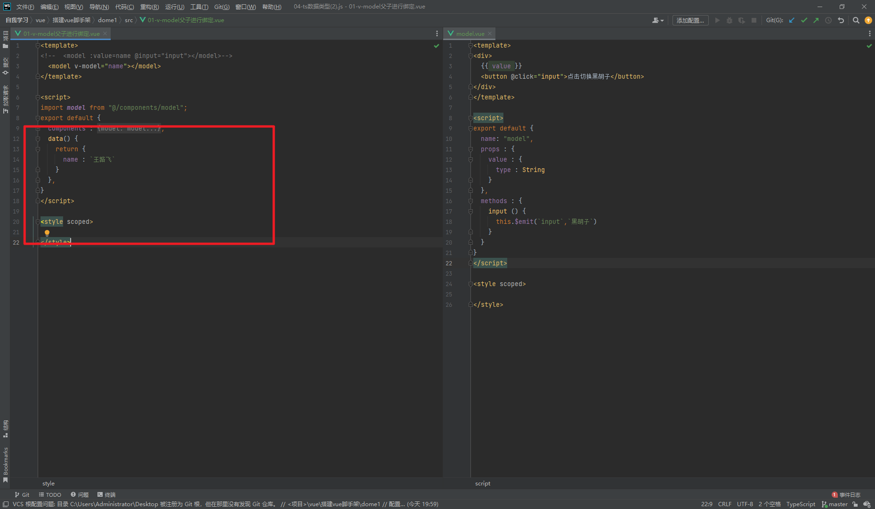Open the 运行(U) menu
This screenshot has height=509, width=875.
click(175, 7)
